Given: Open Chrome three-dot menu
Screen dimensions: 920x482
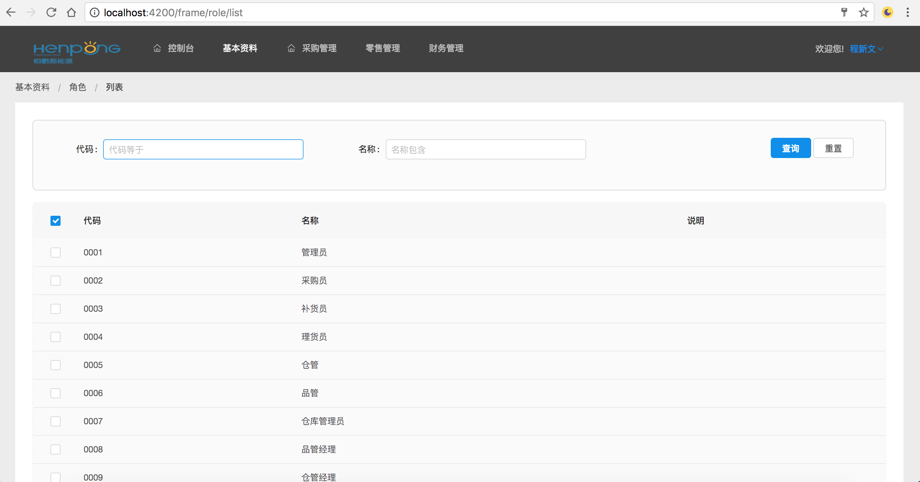Looking at the screenshot, I should coord(907,13).
